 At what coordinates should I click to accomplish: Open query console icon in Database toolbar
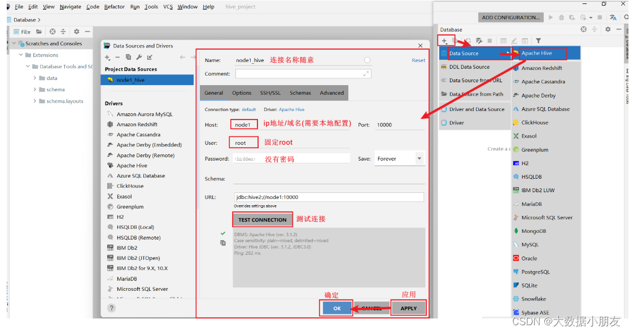[525, 41]
